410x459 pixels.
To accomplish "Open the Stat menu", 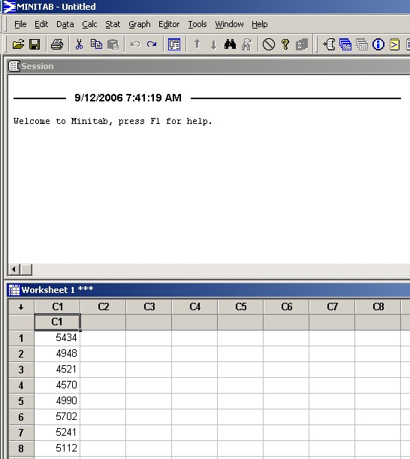I will (x=113, y=24).
